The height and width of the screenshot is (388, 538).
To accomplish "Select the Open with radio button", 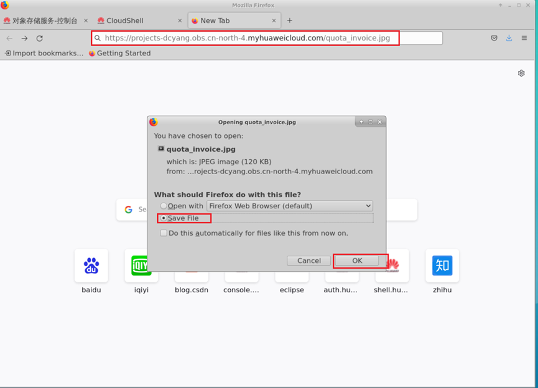I will (x=164, y=206).
